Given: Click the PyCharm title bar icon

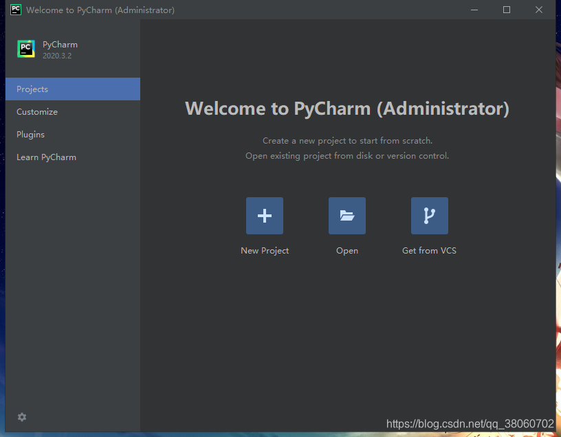Looking at the screenshot, I should coord(16,10).
